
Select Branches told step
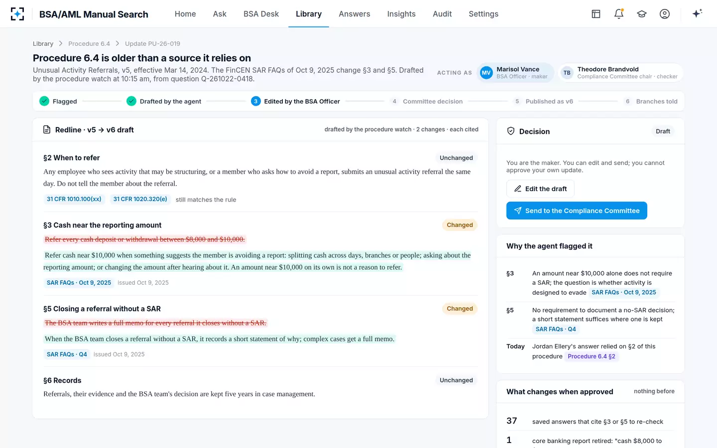[x=650, y=102]
